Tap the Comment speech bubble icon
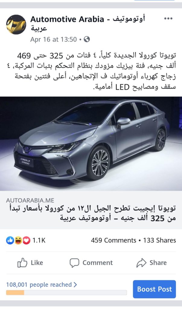Image resolution: width=182 pixels, height=309 pixels. point(74,263)
